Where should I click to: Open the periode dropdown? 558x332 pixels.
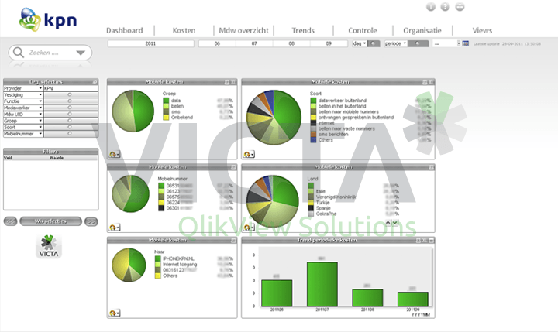pyautogui.click(x=396, y=43)
